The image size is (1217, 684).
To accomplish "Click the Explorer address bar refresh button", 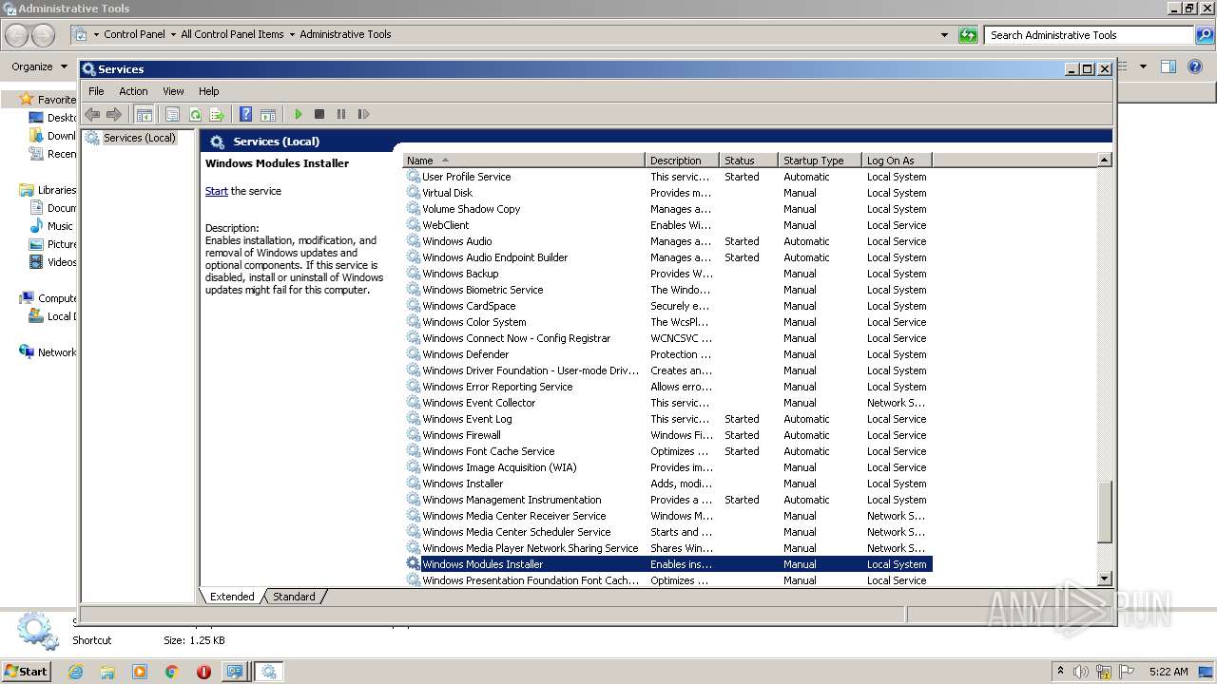I will pos(968,35).
